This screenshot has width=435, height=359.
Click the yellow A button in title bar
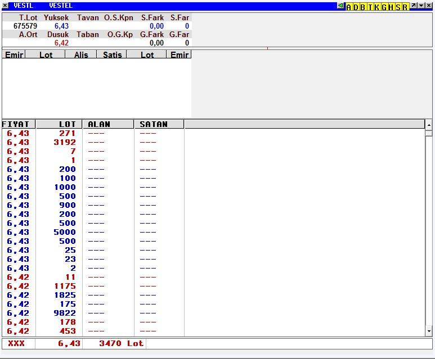349,7
